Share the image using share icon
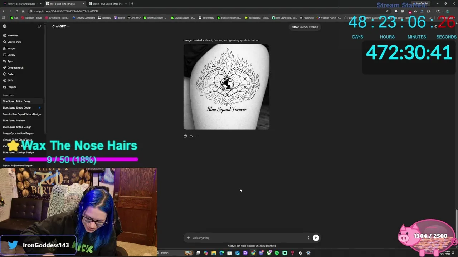 point(191,136)
